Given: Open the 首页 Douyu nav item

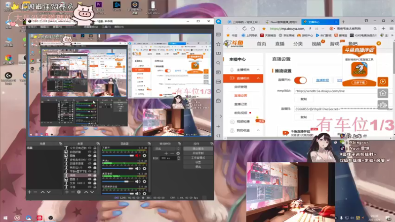Looking at the screenshot, I should coord(261,44).
